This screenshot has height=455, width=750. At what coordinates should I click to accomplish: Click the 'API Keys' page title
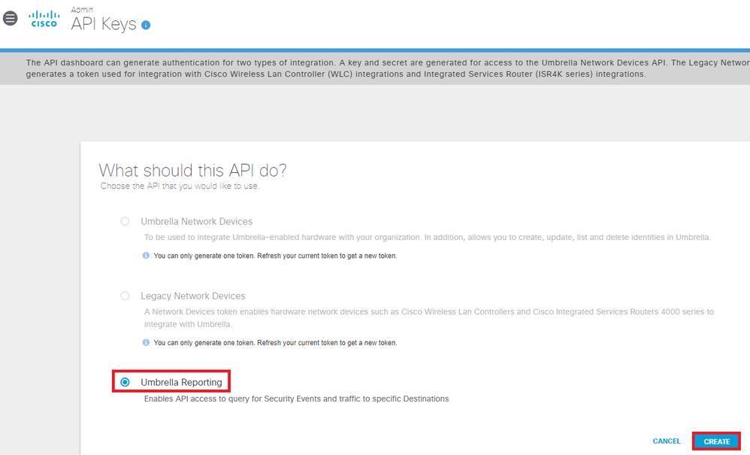point(104,24)
